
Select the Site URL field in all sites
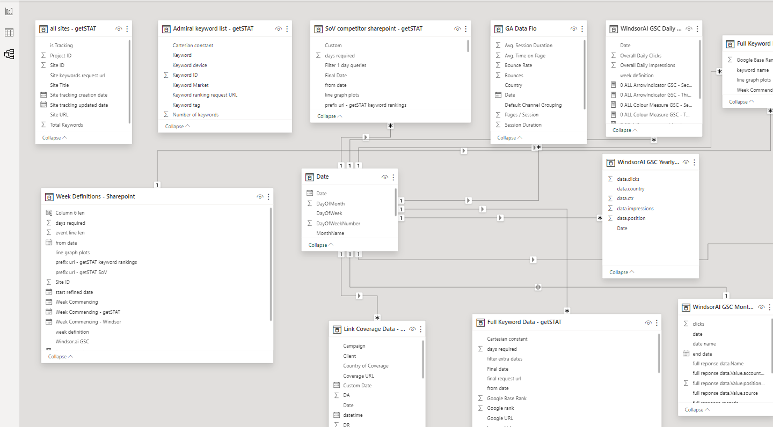[59, 115]
